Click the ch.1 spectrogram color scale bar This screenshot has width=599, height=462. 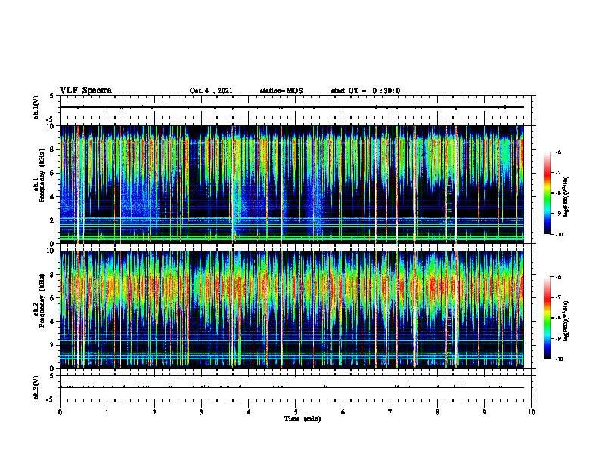pyautogui.click(x=547, y=193)
